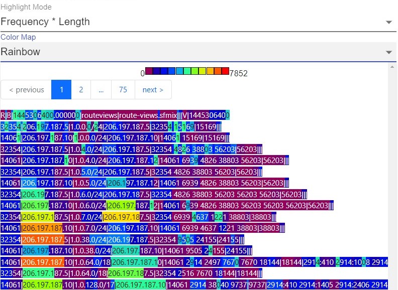Open the Highlight Mode dropdown arrow
This screenshot has height=290, width=398.
[388, 23]
